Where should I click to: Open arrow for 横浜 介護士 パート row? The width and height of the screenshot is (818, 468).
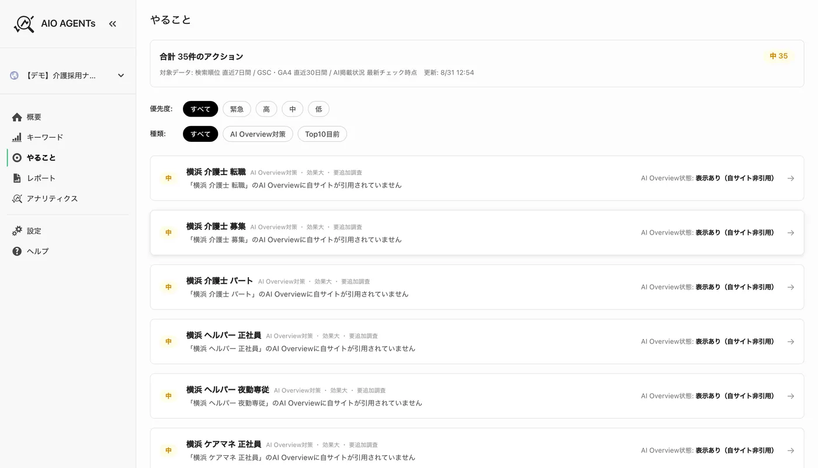tap(791, 287)
